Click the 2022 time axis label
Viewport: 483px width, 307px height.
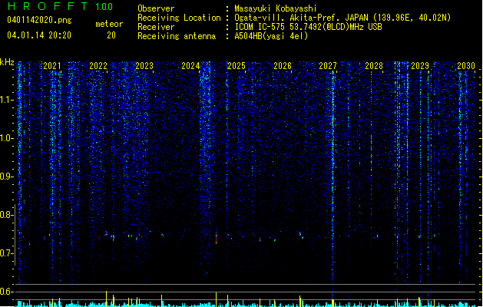click(x=98, y=66)
